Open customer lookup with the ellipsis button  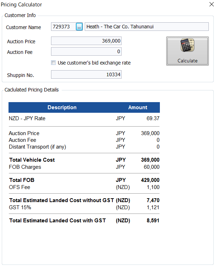click(x=79, y=27)
